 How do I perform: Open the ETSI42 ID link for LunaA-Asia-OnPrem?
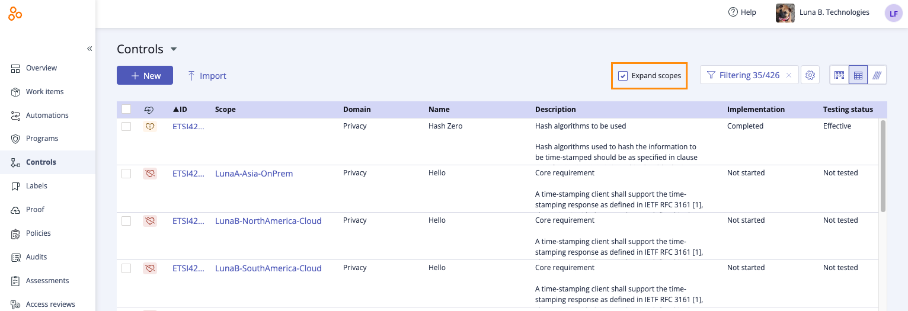coord(188,174)
